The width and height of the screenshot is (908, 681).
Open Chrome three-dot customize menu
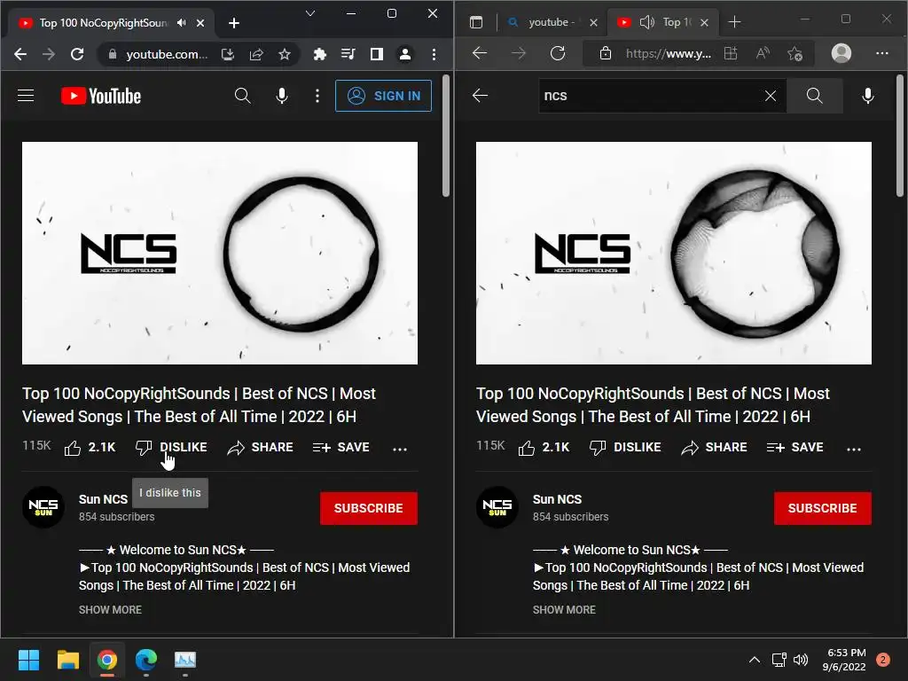click(434, 54)
